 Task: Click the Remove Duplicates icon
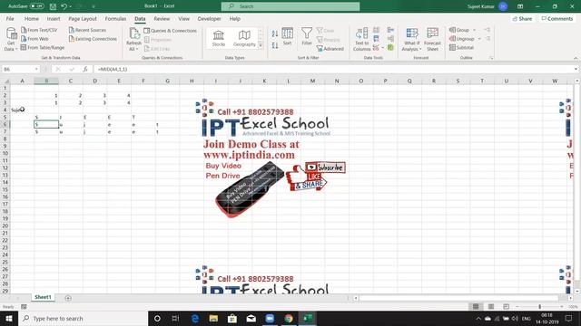(x=376, y=39)
